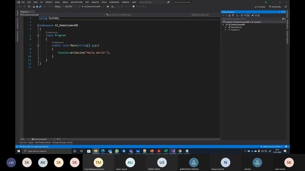This screenshot has width=305, height=171.
Task: Expand the Dependencies node
Action: click(225, 27)
